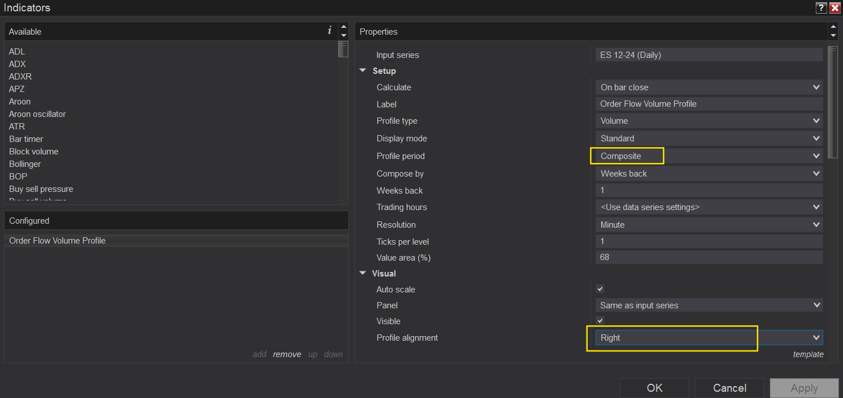Collapse the Visual section triangle

363,273
